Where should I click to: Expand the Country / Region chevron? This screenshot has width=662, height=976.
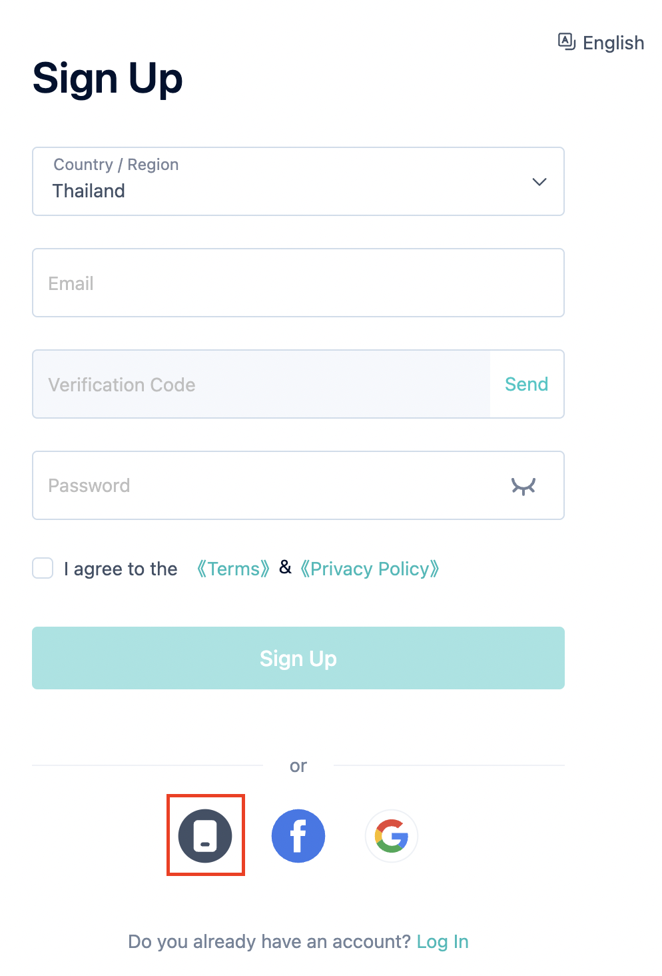(539, 181)
